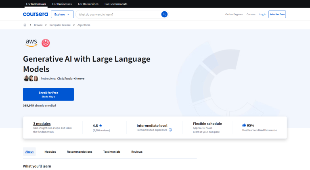Open the Log In link

tap(262, 15)
